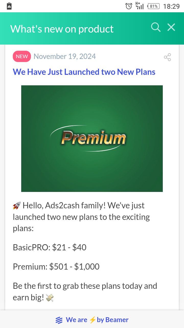Click the pink NEW badge

coord(22,56)
